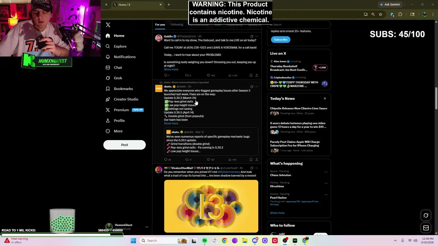The width and height of the screenshot is (438, 246).
Task: Switch to the Following tab
Action: pyautogui.click(x=177, y=25)
